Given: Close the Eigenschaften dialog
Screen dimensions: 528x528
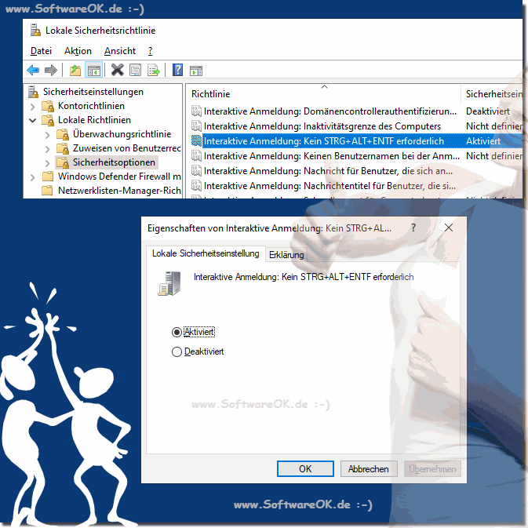Looking at the screenshot, I should [449, 228].
